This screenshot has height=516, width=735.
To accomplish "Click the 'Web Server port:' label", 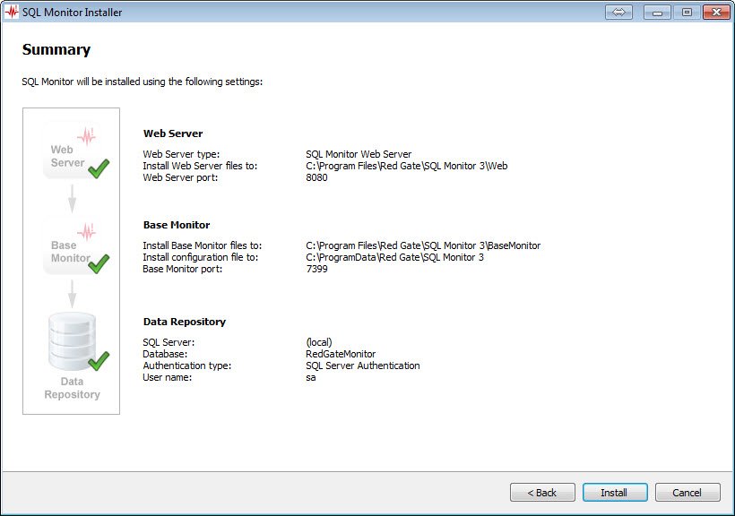I will [180, 177].
